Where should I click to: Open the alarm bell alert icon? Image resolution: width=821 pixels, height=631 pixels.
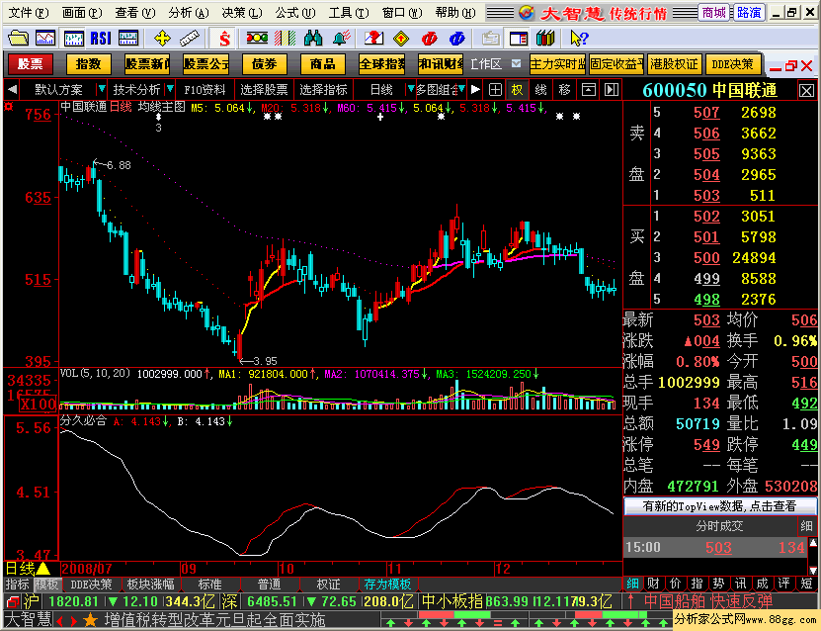[x=342, y=39]
